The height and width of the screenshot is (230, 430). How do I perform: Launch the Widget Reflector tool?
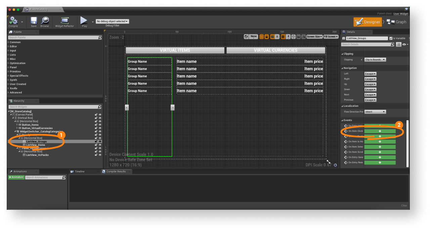coord(64,21)
